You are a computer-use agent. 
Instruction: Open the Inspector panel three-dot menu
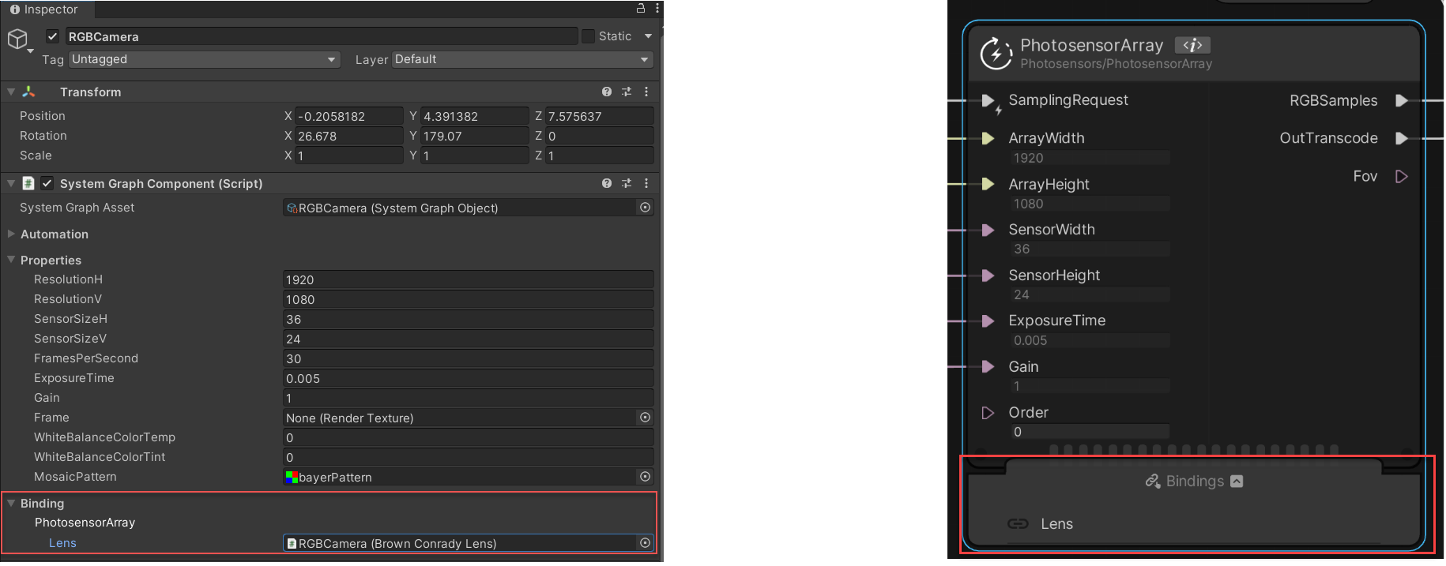click(x=657, y=9)
